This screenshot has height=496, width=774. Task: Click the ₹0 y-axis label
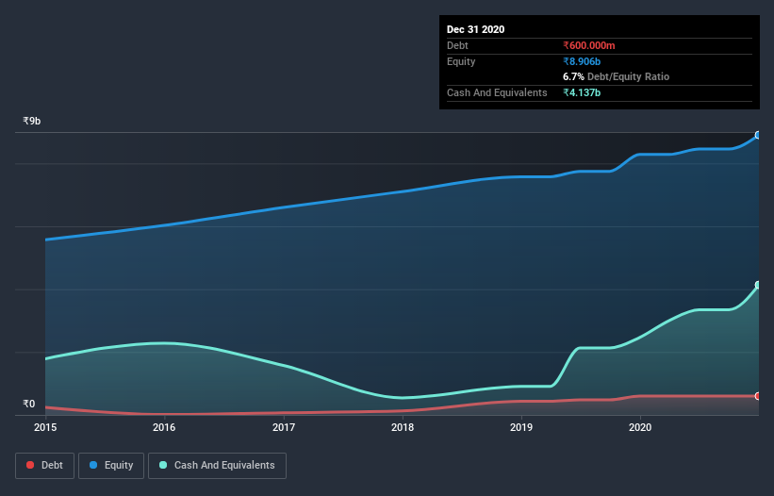click(28, 404)
